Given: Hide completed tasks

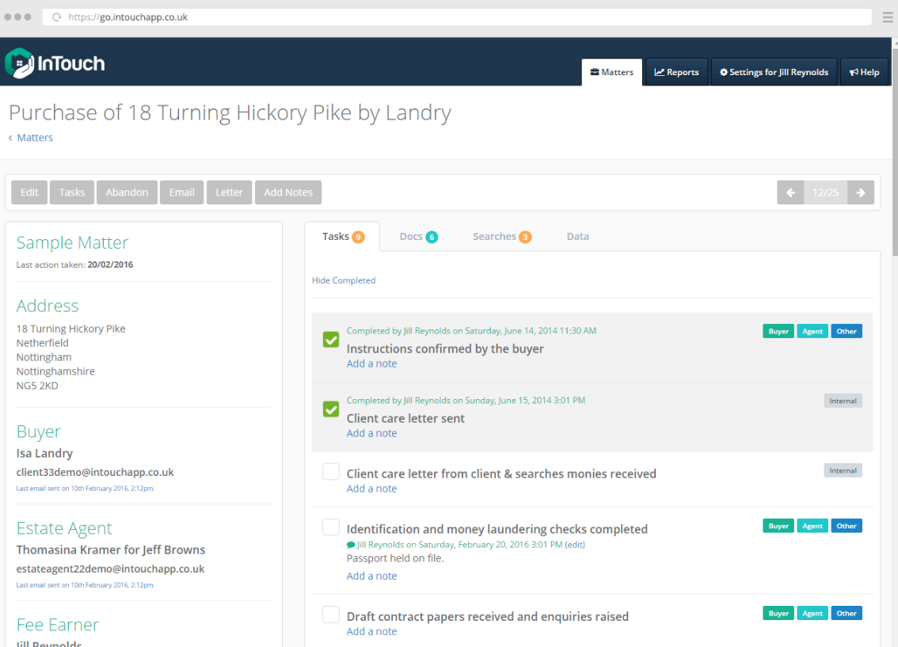Looking at the screenshot, I should point(344,280).
